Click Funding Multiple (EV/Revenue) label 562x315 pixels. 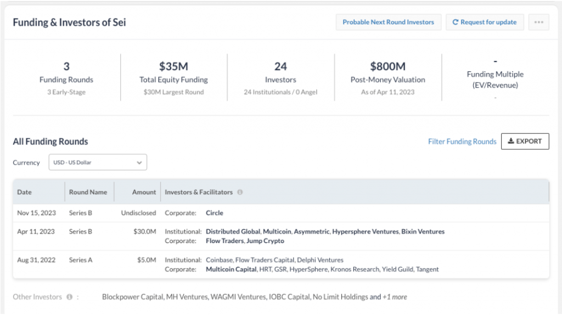[x=495, y=80]
